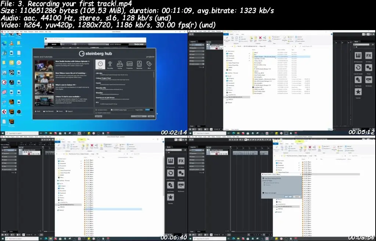Open the File menu in the 00:02:14 frame Cubase menu bar
Image resolution: width=376 pixels, height=241 pixels.
coord(5,32)
